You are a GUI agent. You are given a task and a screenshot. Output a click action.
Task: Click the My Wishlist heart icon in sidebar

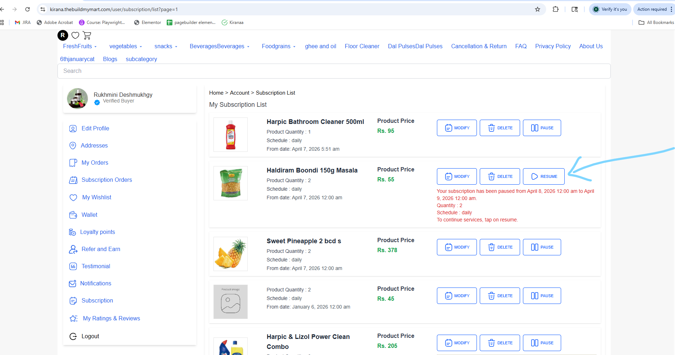coord(73,197)
